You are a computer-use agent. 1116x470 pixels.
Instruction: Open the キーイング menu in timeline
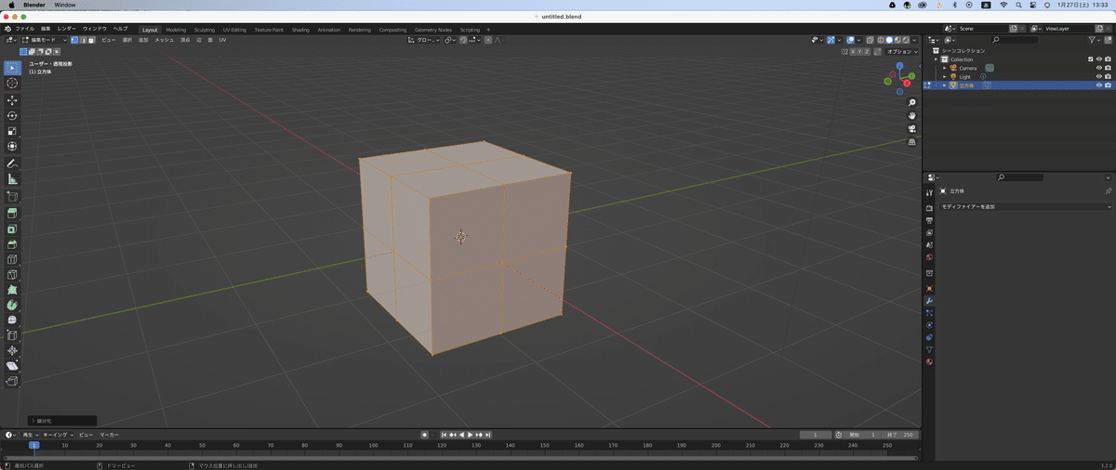coord(57,435)
